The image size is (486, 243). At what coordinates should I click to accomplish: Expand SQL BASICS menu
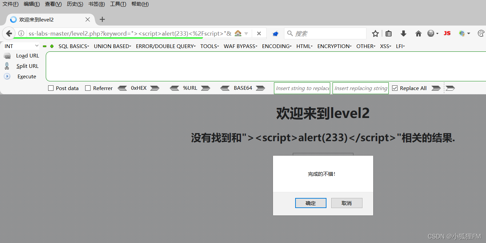[74, 46]
